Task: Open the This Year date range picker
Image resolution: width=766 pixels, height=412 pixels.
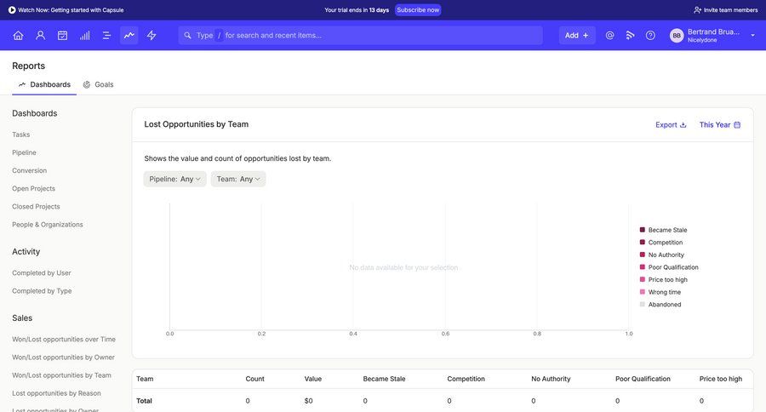Action: [719, 124]
